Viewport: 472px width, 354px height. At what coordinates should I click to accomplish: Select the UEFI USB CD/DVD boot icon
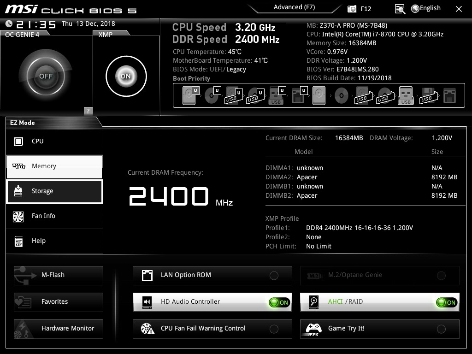click(255, 96)
